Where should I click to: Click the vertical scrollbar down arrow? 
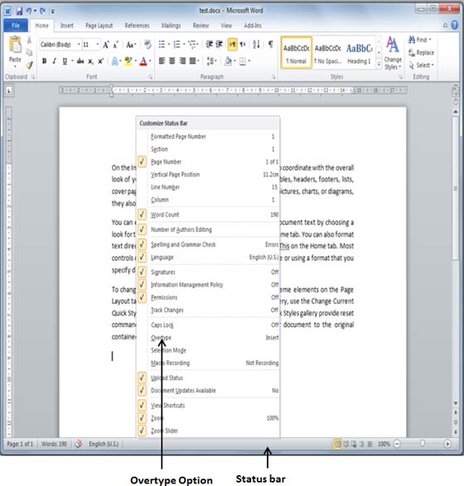(x=456, y=403)
